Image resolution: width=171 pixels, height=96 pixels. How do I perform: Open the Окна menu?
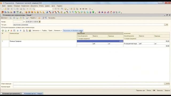[53, 6]
